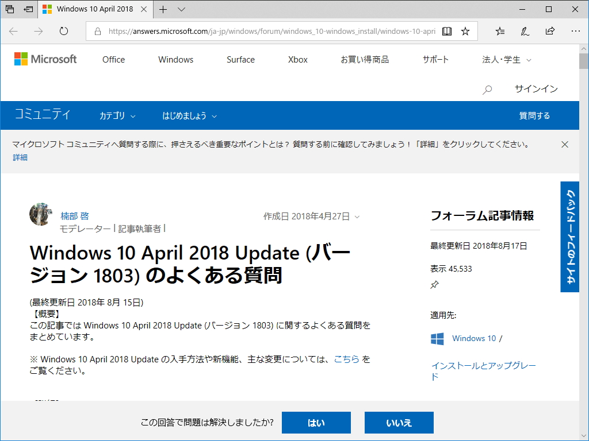Refresh the current page

coord(63,31)
